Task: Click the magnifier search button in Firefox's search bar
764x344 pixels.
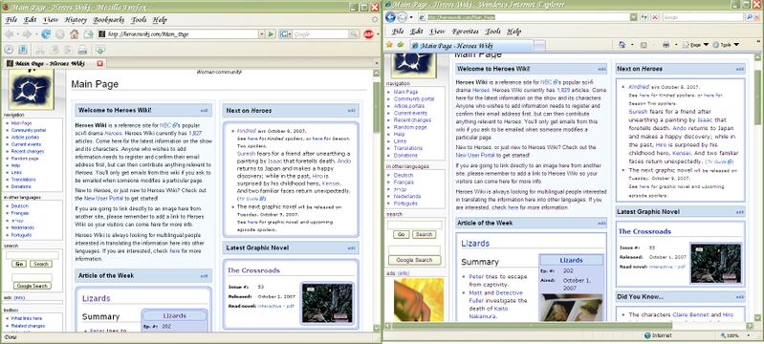Action: click(354, 34)
